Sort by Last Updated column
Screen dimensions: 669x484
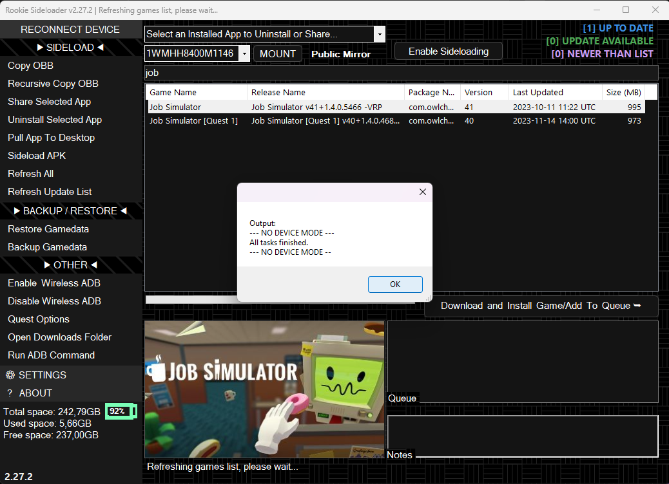point(555,93)
